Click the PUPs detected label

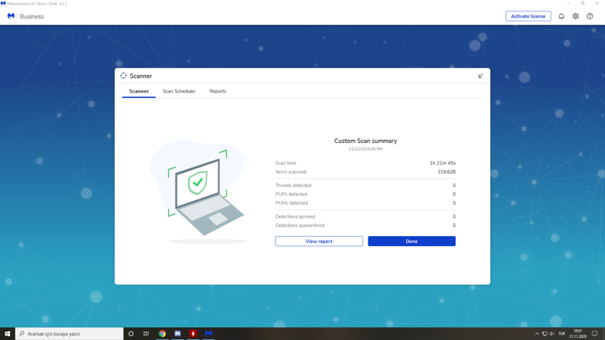[x=291, y=194]
